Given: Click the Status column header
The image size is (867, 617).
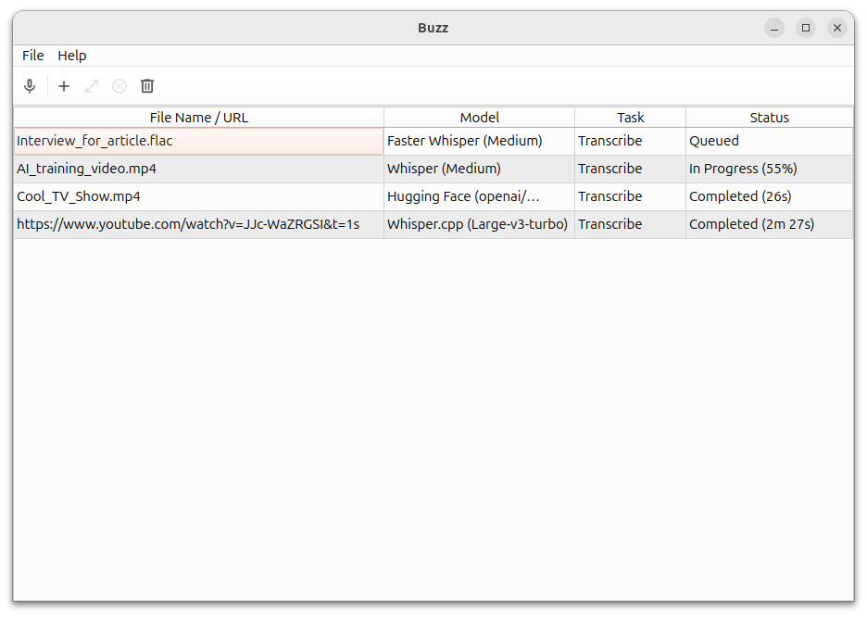Looking at the screenshot, I should tap(769, 118).
